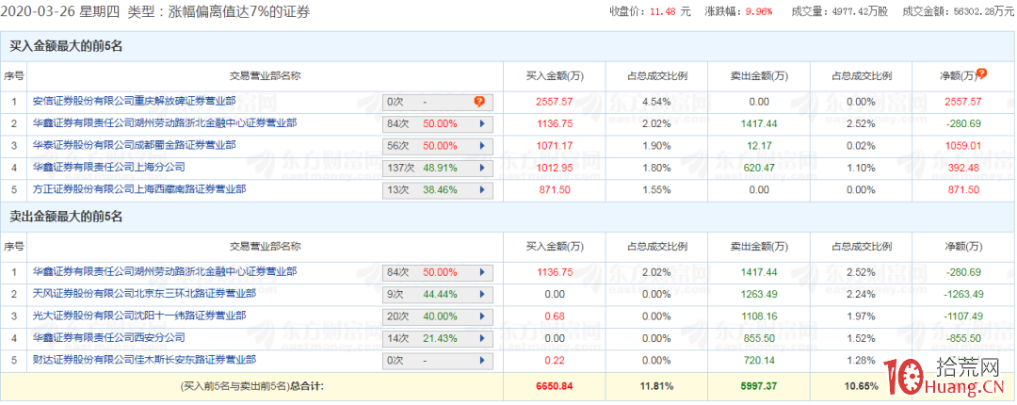1017x405 pixels.
Task: Click the closing price value 11.48
Action: click(662, 11)
